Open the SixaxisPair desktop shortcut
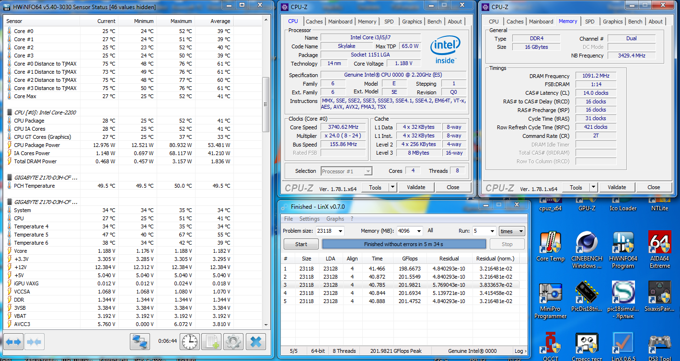 (660, 296)
